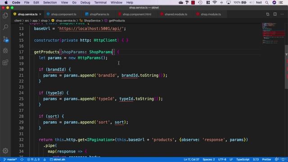Click the Neil user name in menu bar
The image size is (288, 162).
pos(259,2)
